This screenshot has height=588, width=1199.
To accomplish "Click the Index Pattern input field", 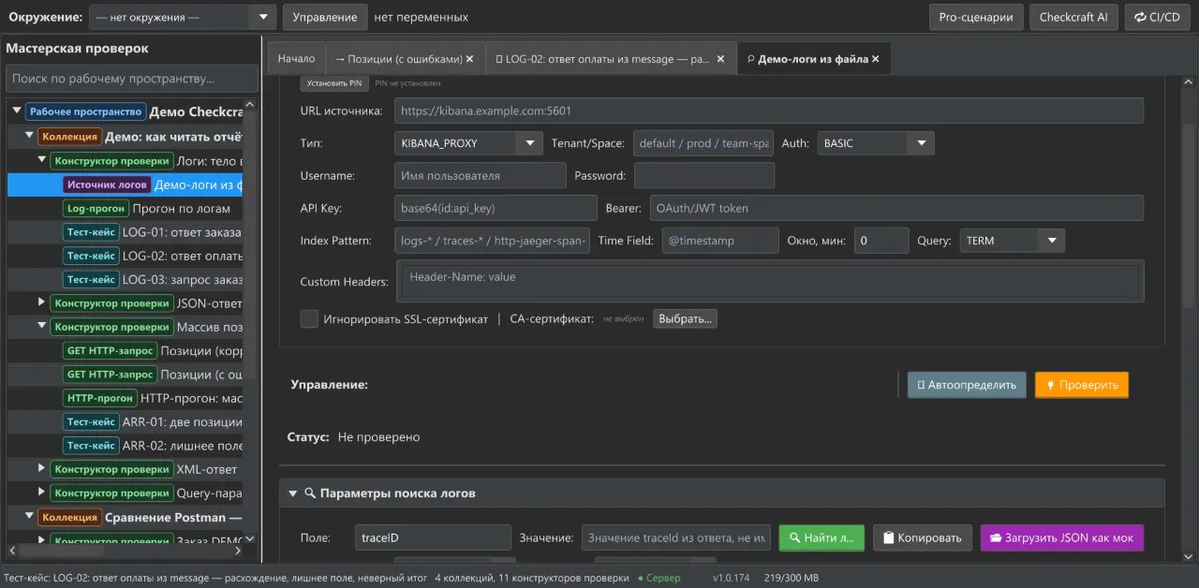I will (492, 241).
